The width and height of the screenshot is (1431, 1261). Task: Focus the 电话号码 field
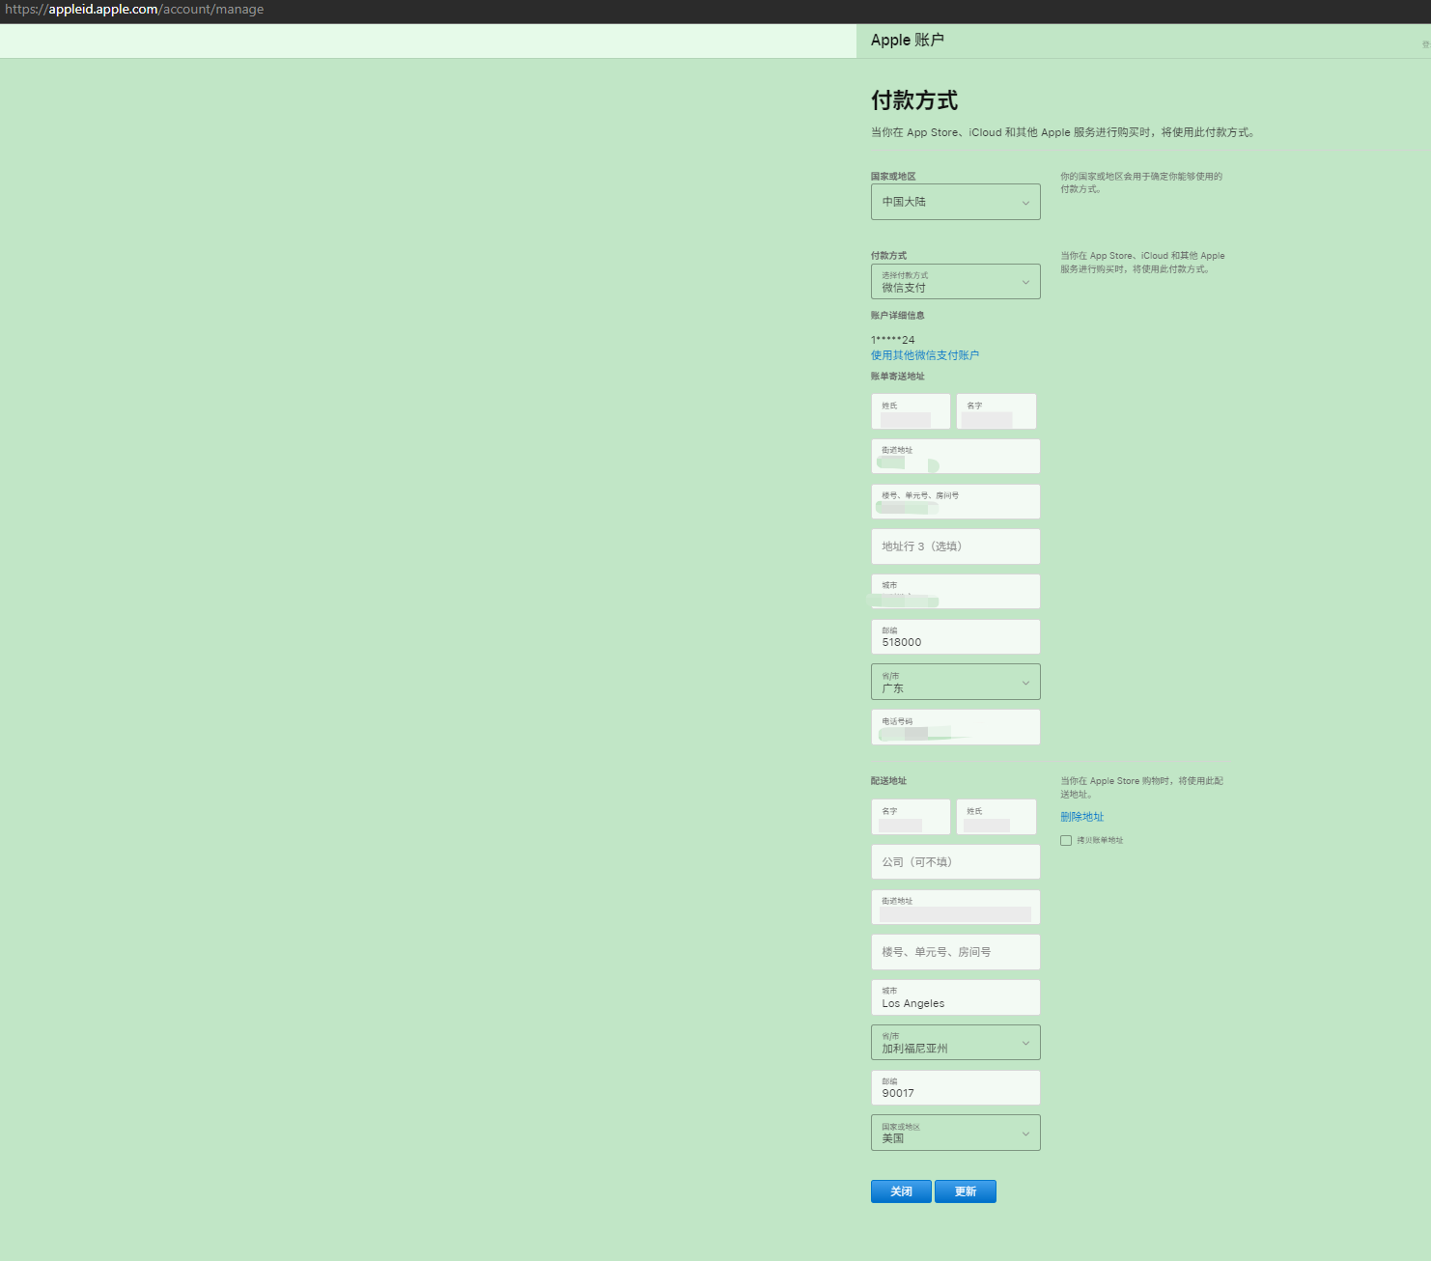point(955,727)
